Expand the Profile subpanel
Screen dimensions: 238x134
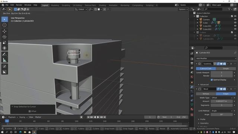[x=202, y=119]
